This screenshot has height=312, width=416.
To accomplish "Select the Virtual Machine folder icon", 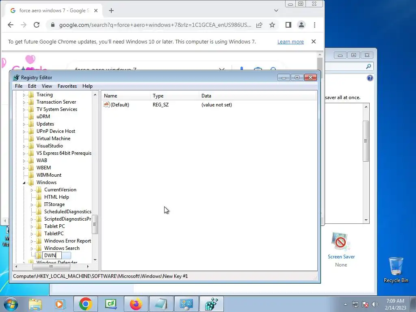I will tap(31, 139).
